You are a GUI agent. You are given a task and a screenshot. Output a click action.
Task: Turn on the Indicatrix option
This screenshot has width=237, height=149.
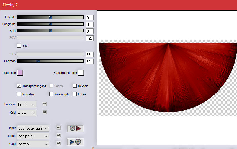[x=19, y=94]
